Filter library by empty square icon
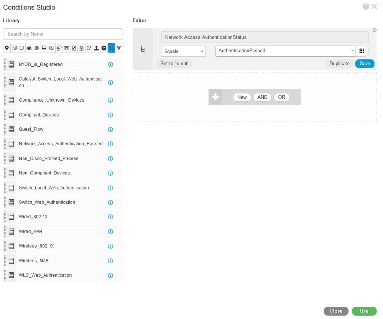This screenshot has height=319, width=383. pos(22,48)
